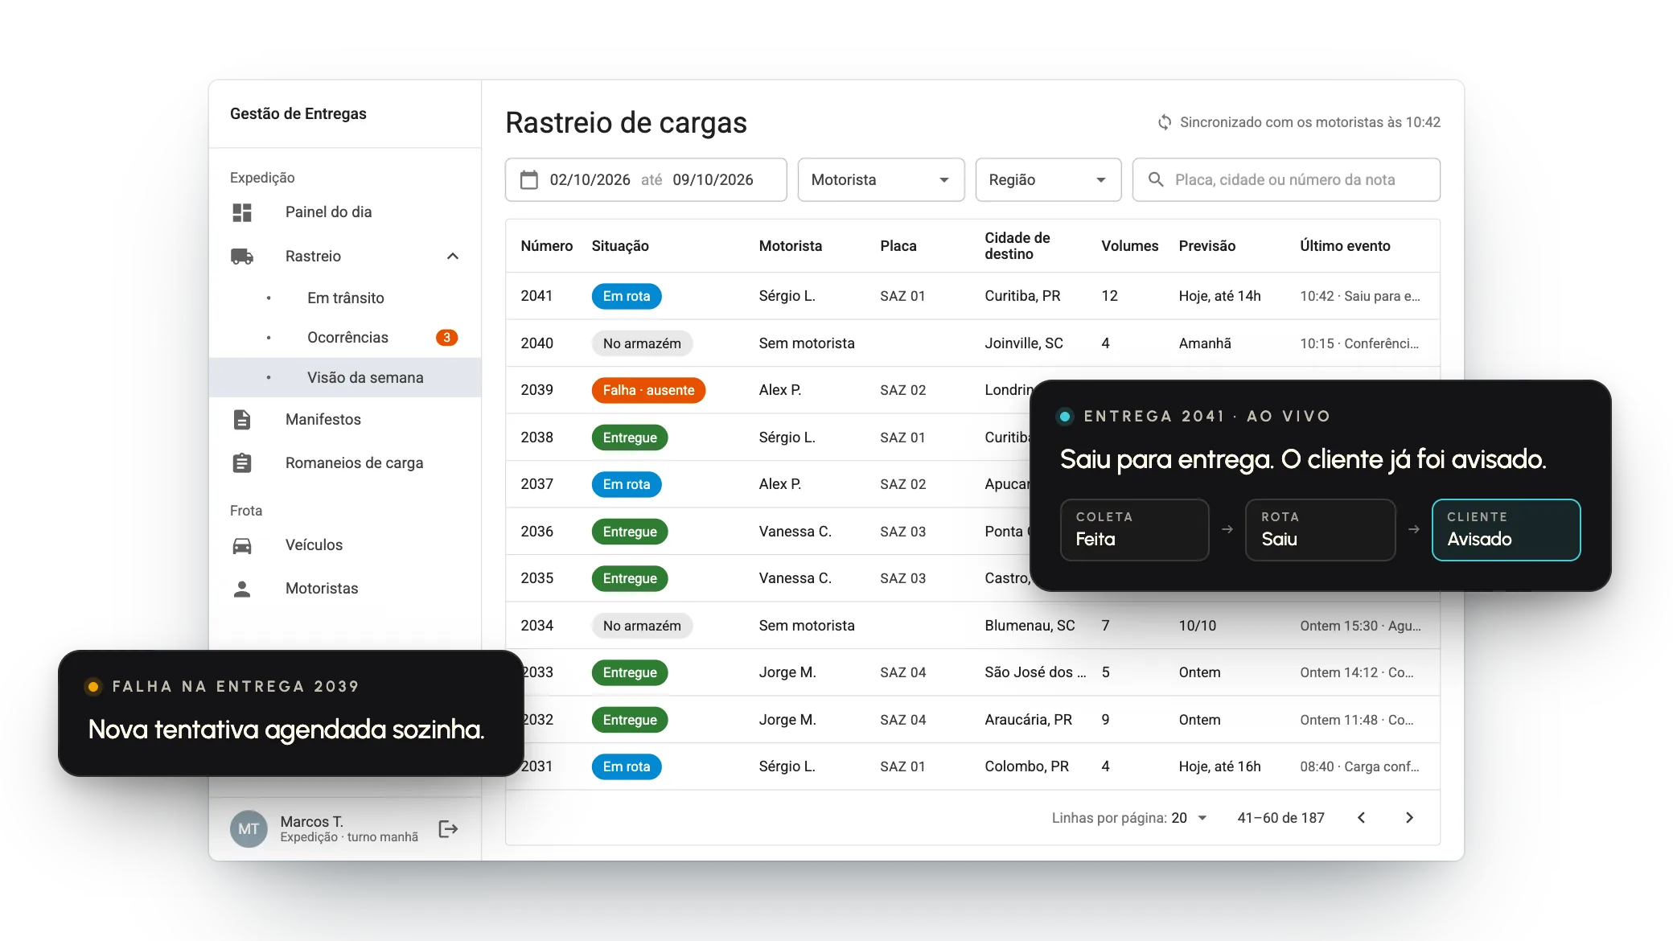Click the Ontem 15:30 last event cell
Viewport: 1673px width, 941px height.
pyautogui.click(x=1360, y=626)
